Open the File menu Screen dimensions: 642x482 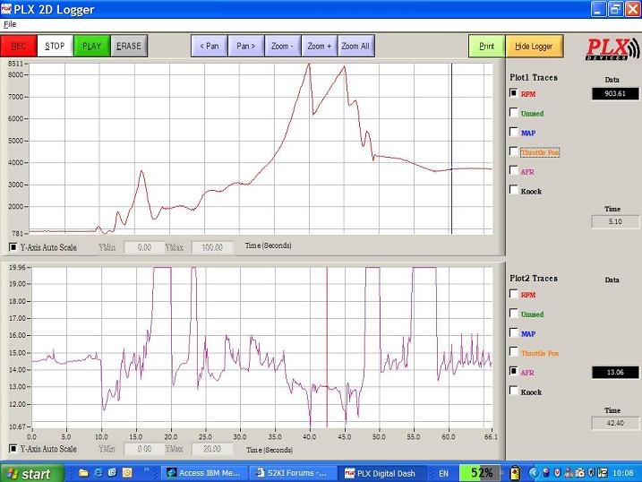[x=10, y=24]
